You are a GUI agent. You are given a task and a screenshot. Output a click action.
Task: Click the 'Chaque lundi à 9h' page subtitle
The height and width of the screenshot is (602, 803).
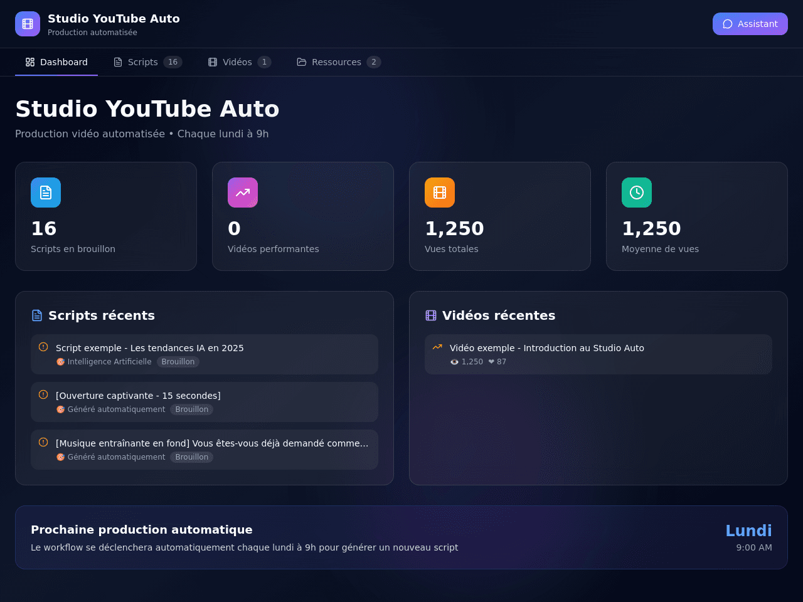pyautogui.click(x=223, y=134)
